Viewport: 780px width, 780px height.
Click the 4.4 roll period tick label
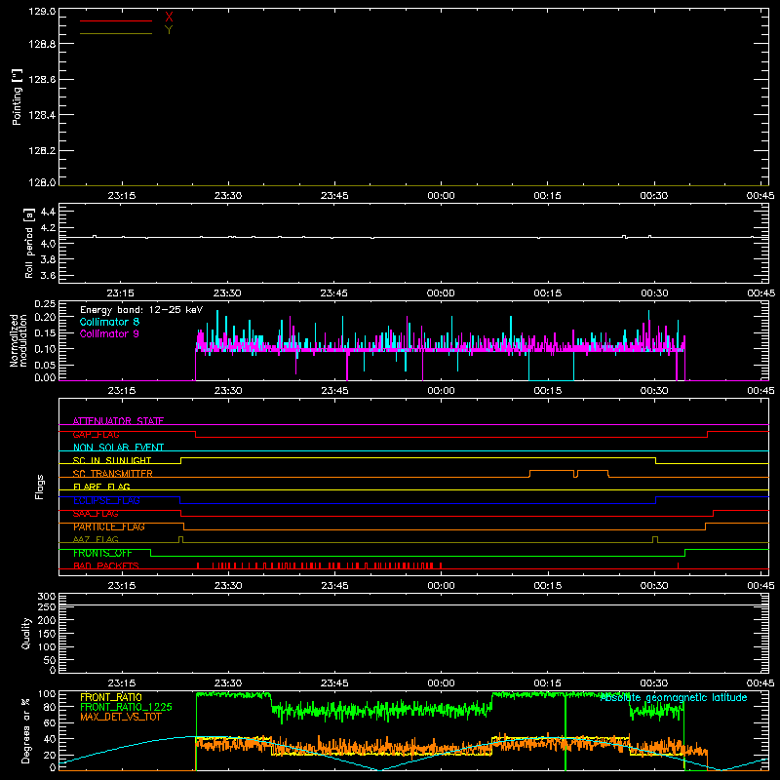48,212
